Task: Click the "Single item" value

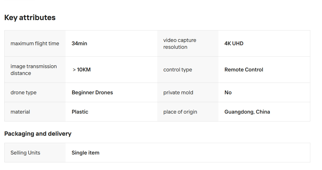Action: point(85,153)
